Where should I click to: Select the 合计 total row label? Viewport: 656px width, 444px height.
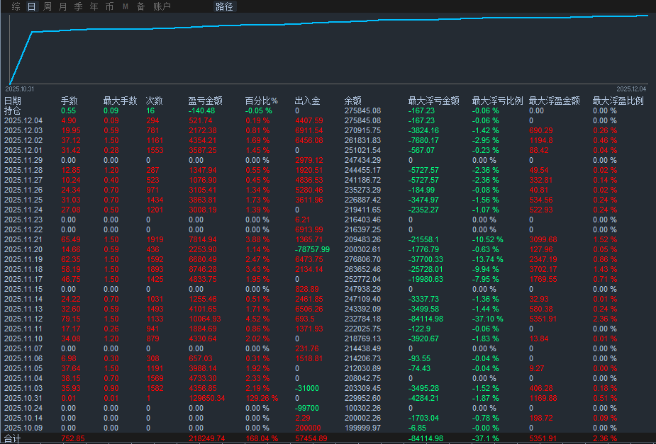(x=12, y=438)
